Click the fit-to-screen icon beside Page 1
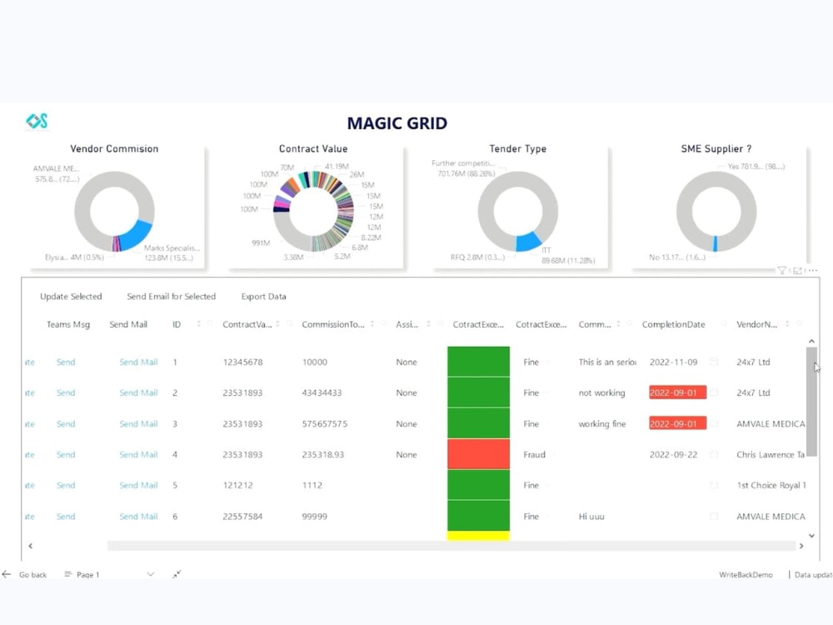The height and width of the screenshot is (625, 833). pyautogui.click(x=177, y=573)
